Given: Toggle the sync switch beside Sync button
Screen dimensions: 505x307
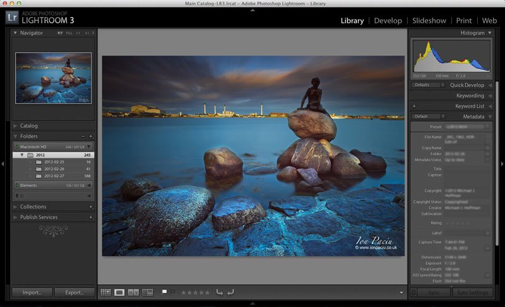Looking at the screenshot, I should point(413,293).
